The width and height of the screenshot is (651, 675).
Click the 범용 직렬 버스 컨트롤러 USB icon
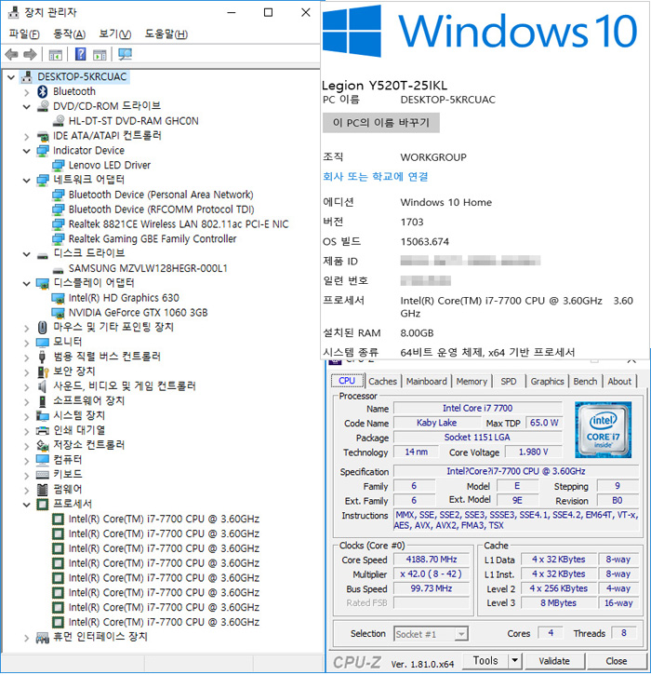coord(42,357)
